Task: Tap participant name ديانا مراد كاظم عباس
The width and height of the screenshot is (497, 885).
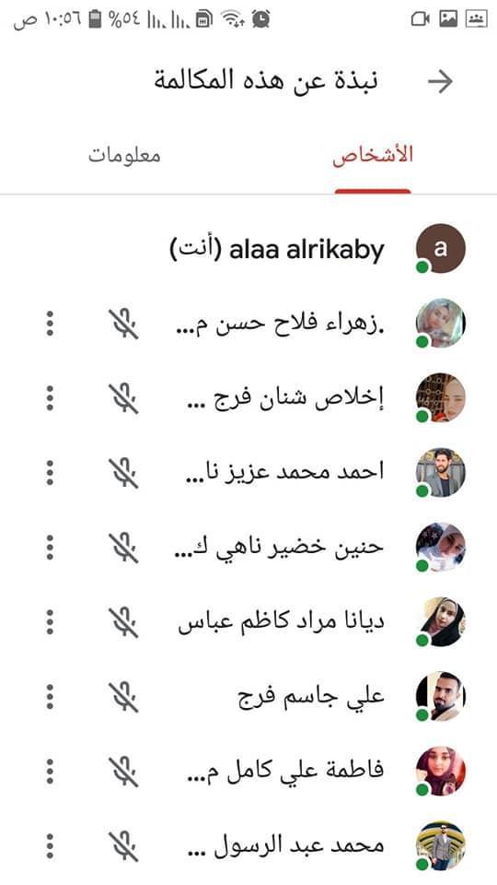Action: (x=282, y=622)
